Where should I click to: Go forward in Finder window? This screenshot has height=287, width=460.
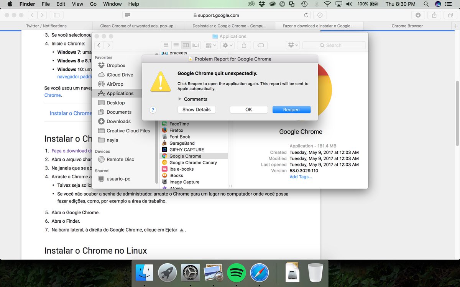pos(108,45)
